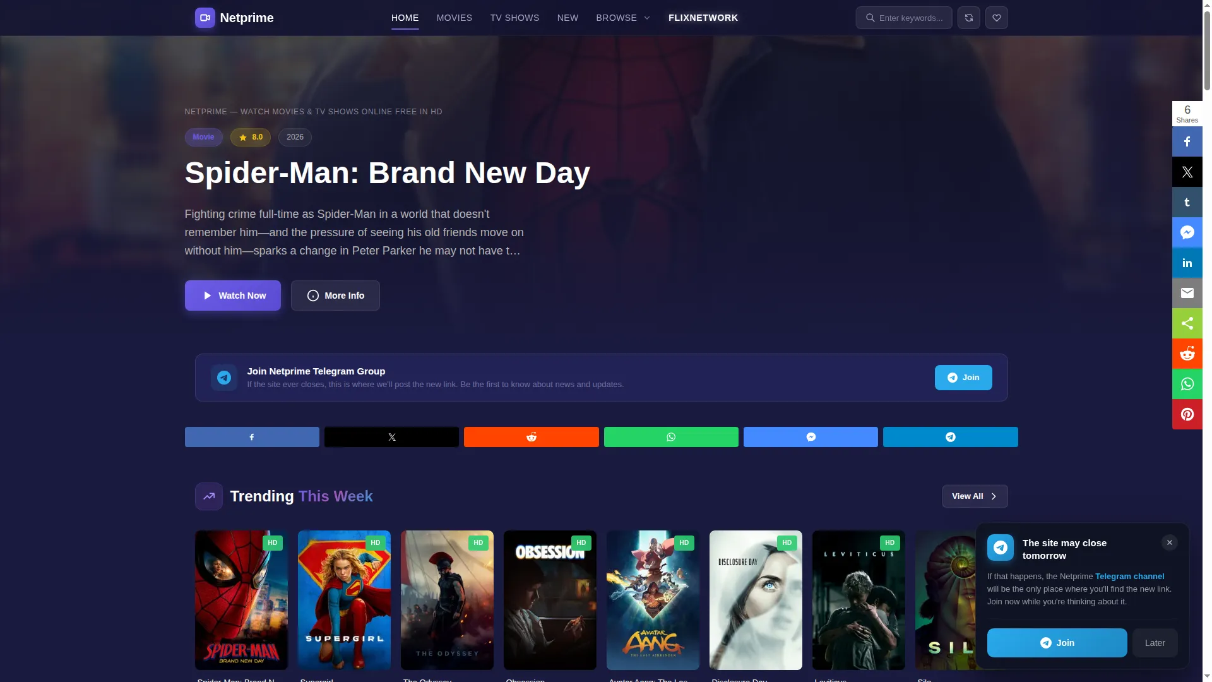Viewport: 1212px width, 682px height.
Task: Go to TV SHOWS in the navigation
Action: click(x=514, y=18)
